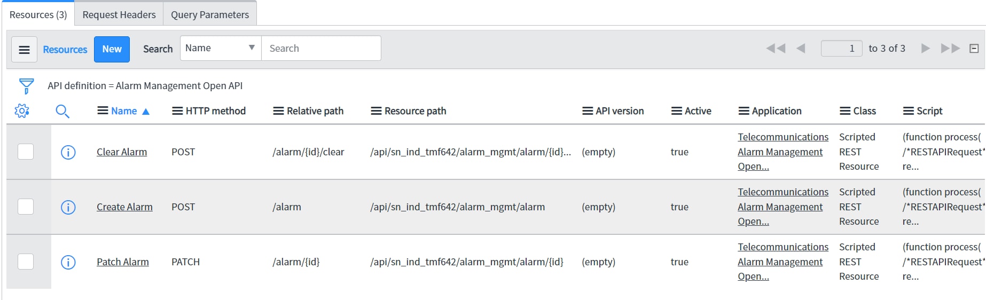Select the Clear Alarm row checkbox
The width and height of the screenshot is (986, 300).
click(x=26, y=152)
